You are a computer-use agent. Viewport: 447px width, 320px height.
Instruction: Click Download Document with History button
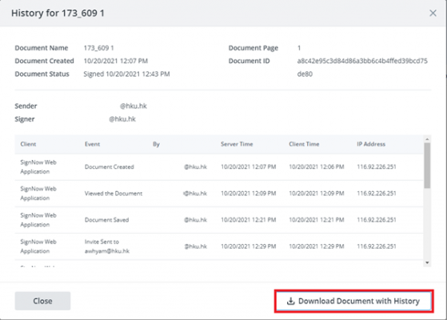tap(353, 301)
